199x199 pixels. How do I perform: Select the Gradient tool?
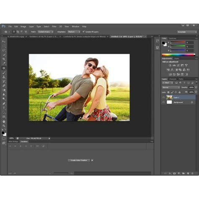(x=4, y=90)
